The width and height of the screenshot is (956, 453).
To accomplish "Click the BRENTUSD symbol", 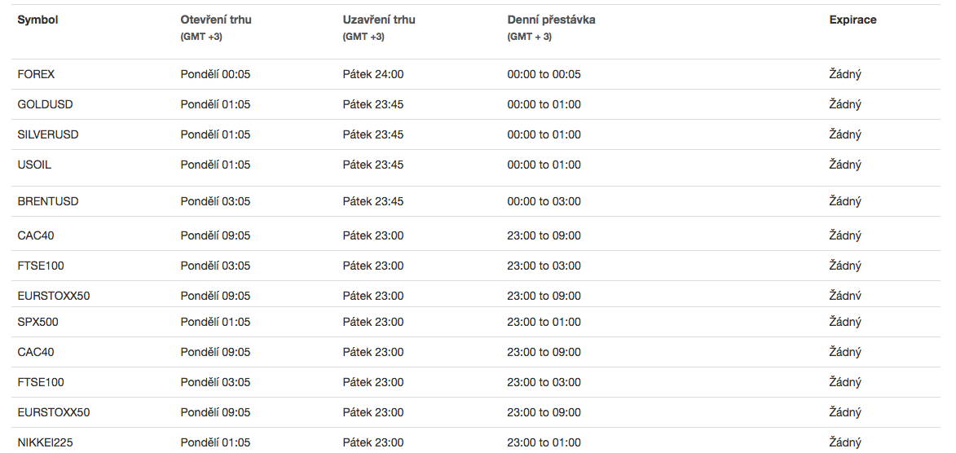I will tap(48, 202).
